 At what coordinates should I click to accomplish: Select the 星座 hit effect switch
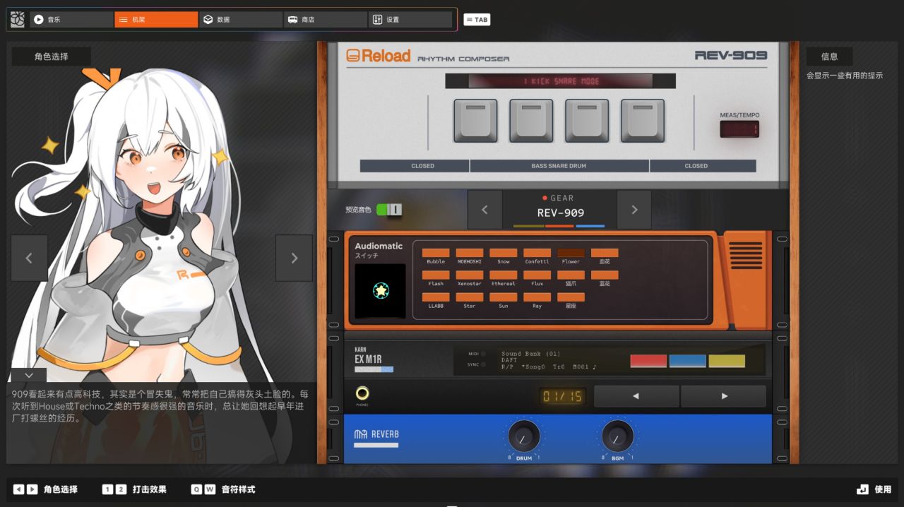coord(571,297)
